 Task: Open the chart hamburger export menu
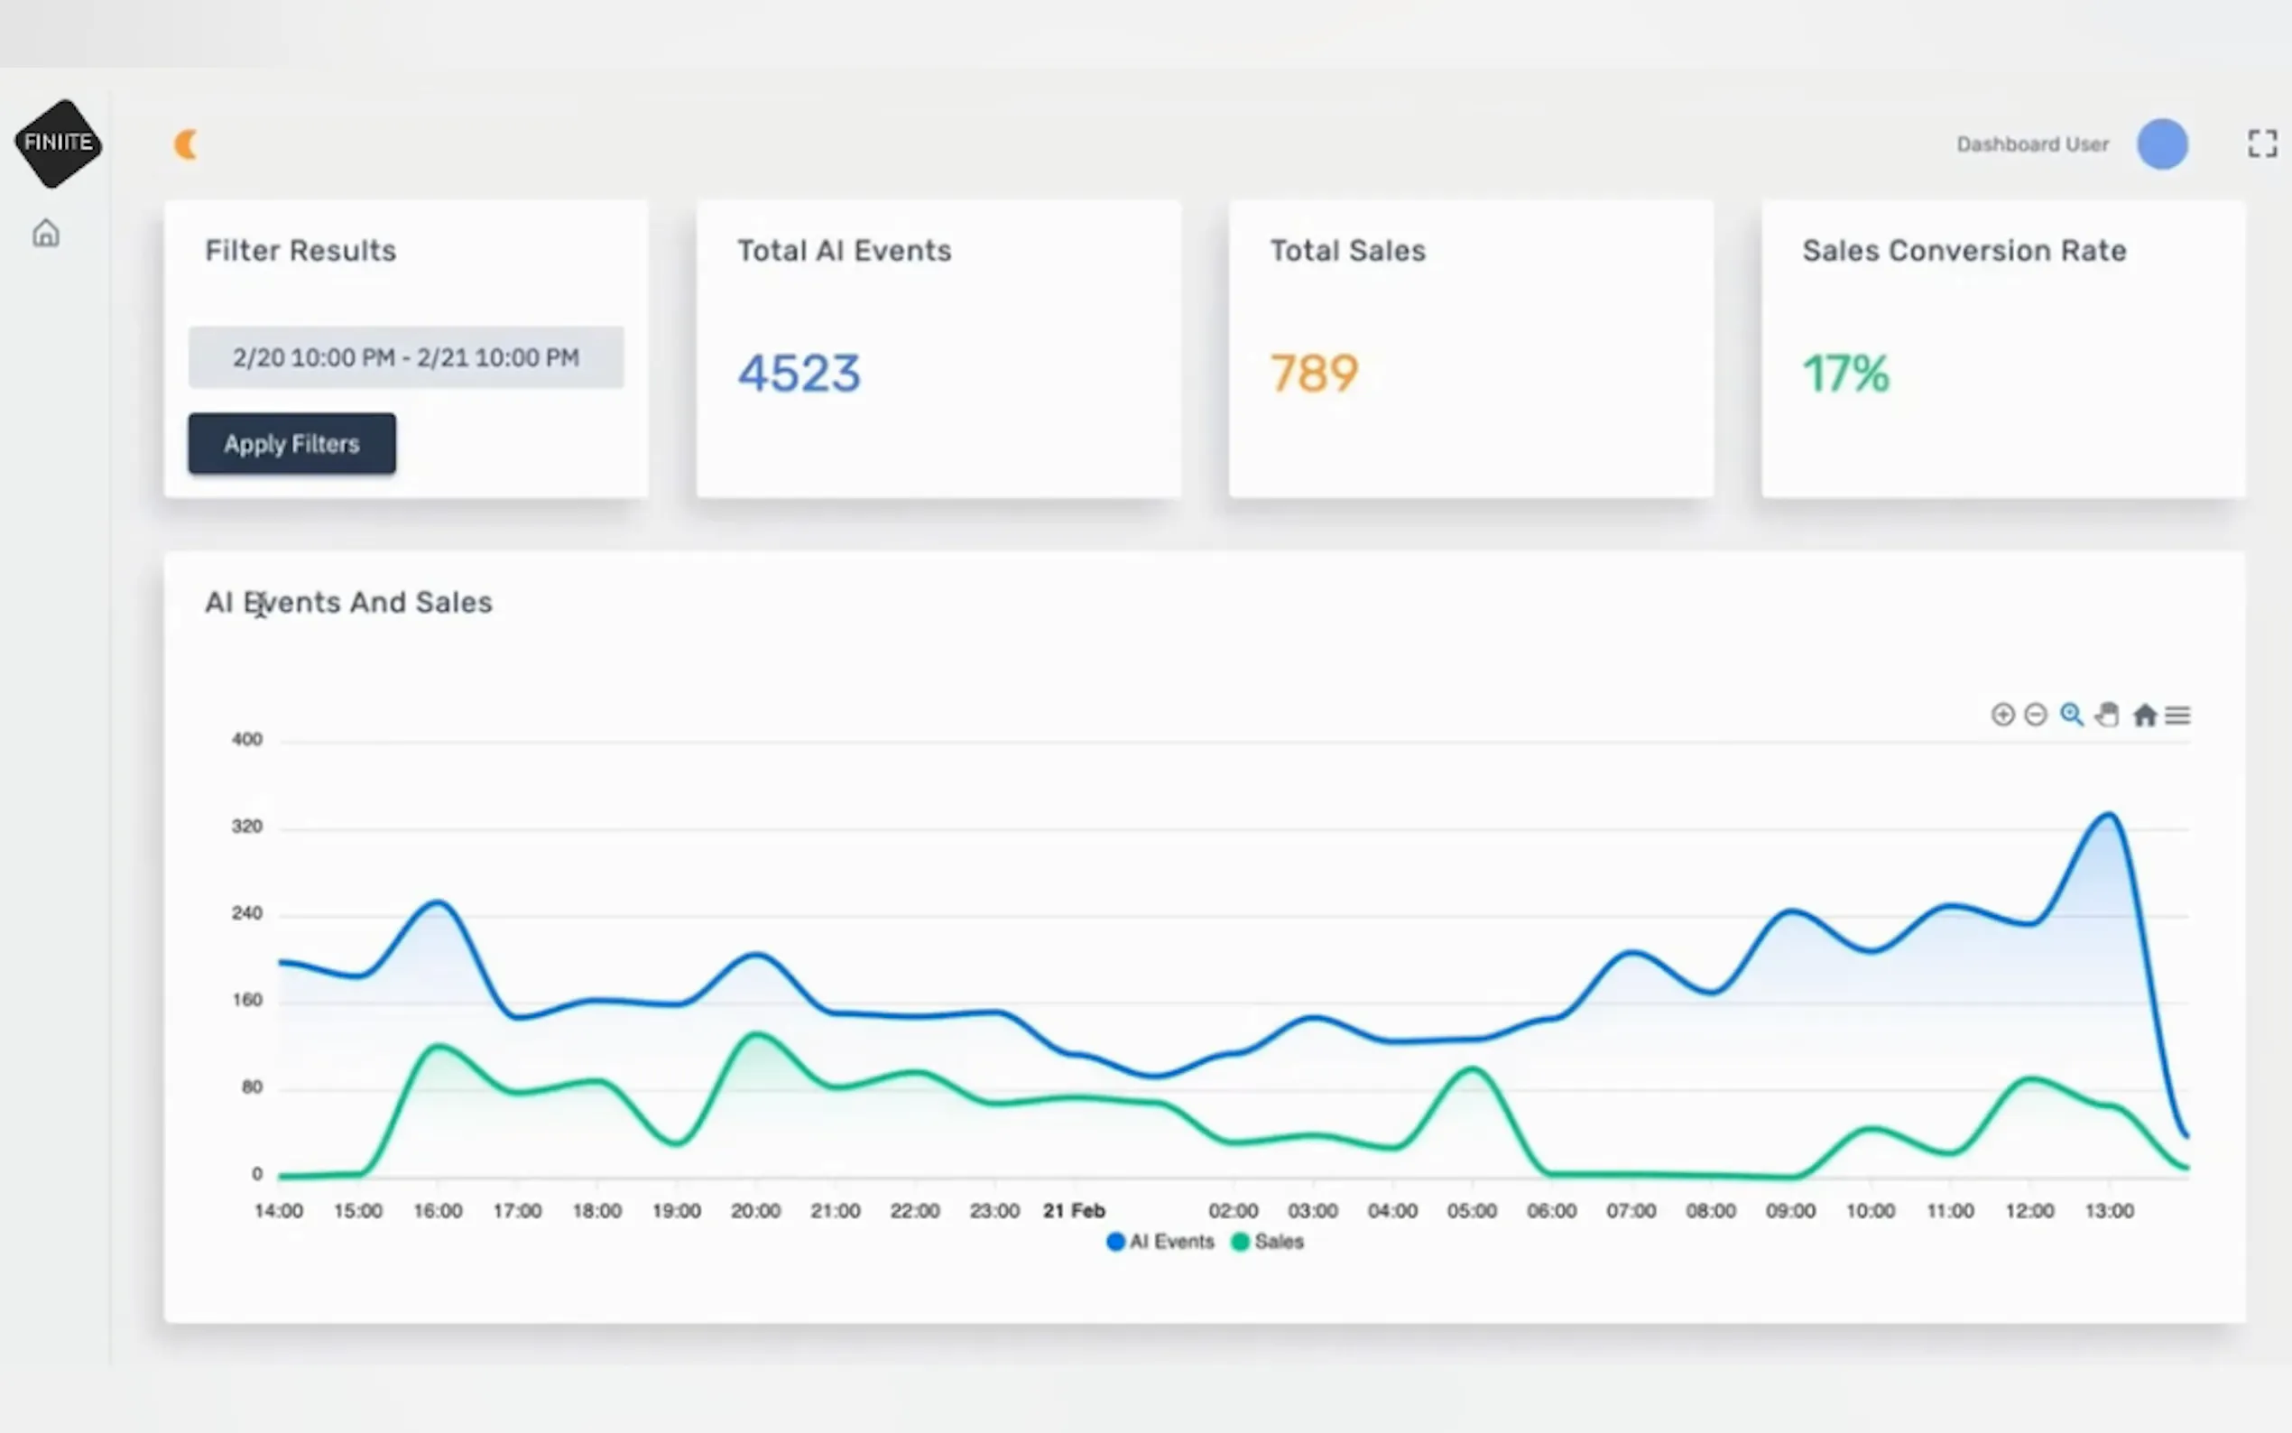2177,715
